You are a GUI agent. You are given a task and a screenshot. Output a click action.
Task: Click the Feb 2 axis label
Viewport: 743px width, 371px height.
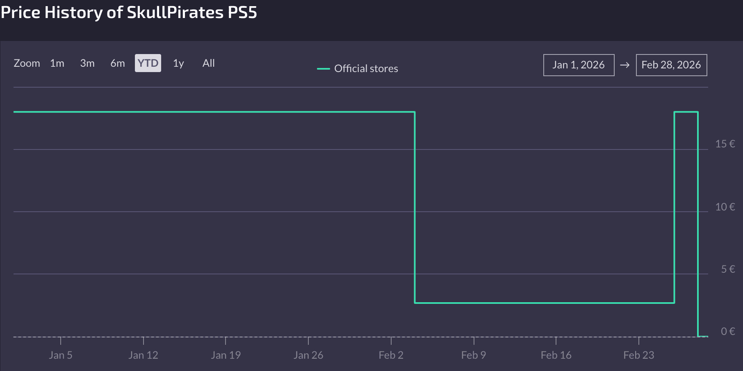(391, 355)
